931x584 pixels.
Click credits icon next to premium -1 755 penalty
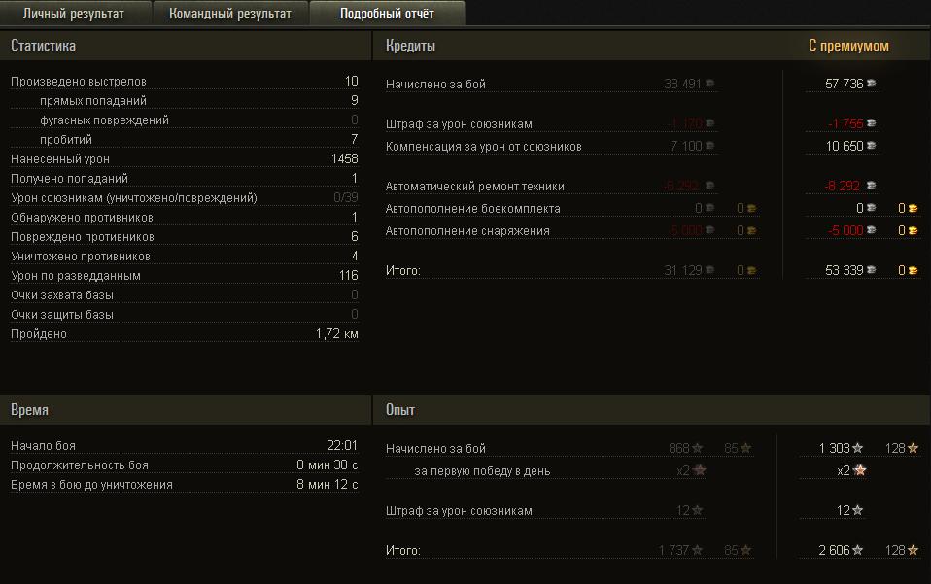coord(871,123)
